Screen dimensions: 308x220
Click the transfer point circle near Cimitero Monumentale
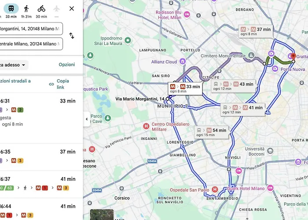264,64
